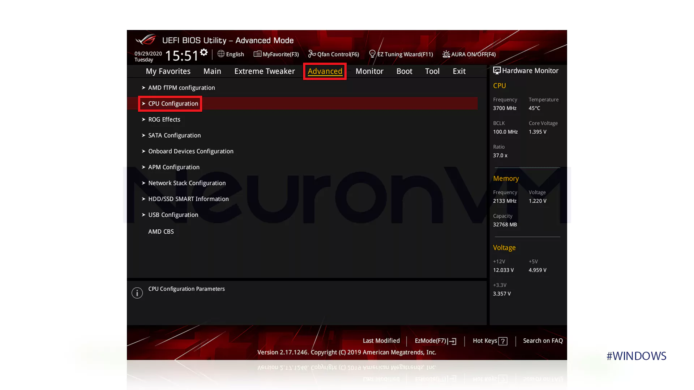
Task: Open the Extreme Tweaker tab
Action: 265,71
